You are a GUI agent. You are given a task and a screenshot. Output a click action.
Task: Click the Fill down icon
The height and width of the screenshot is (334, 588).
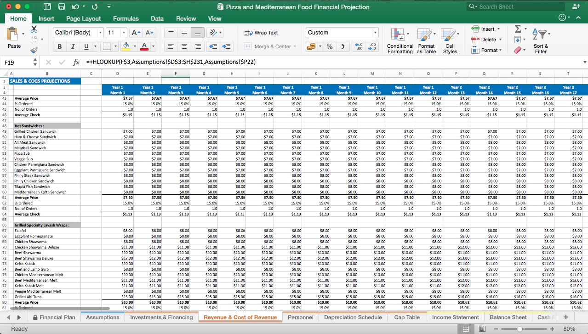(517, 40)
